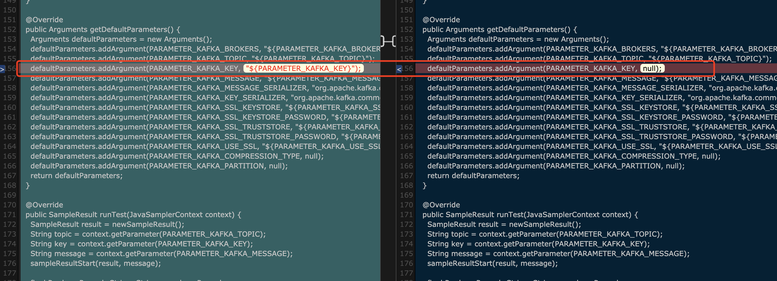This screenshot has width=777, height=281.
Task: Click left "String key = context.getParameter" line
Action: 142,244
